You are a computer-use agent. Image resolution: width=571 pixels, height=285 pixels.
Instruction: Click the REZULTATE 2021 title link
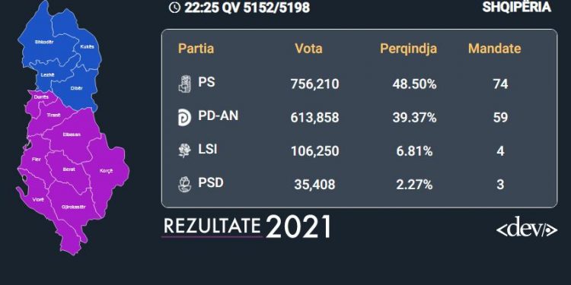[247, 226]
